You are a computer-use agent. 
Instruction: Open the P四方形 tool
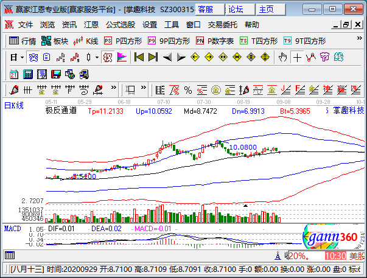(x=123, y=41)
